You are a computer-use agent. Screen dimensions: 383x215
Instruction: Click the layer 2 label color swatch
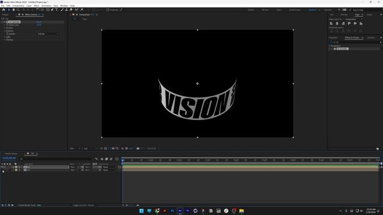tap(16, 170)
